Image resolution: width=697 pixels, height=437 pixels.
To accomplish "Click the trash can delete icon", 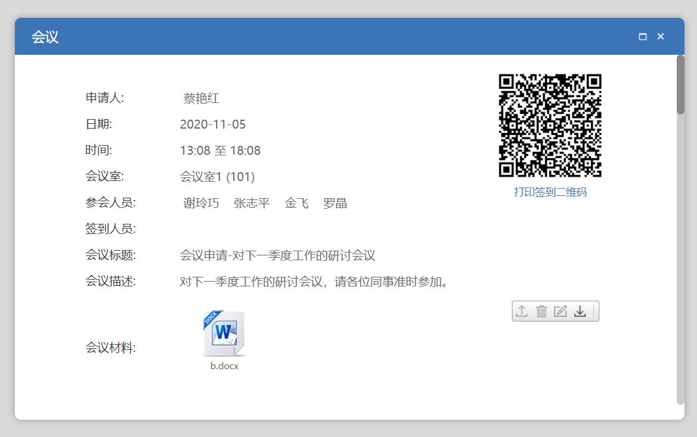I will click(541, 311).
